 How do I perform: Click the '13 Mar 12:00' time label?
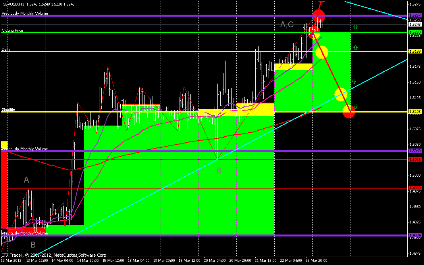(x=37, y=260)
